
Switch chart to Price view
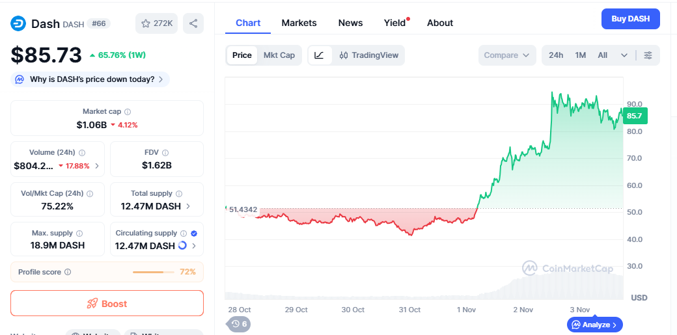click(x=242, y=55)
